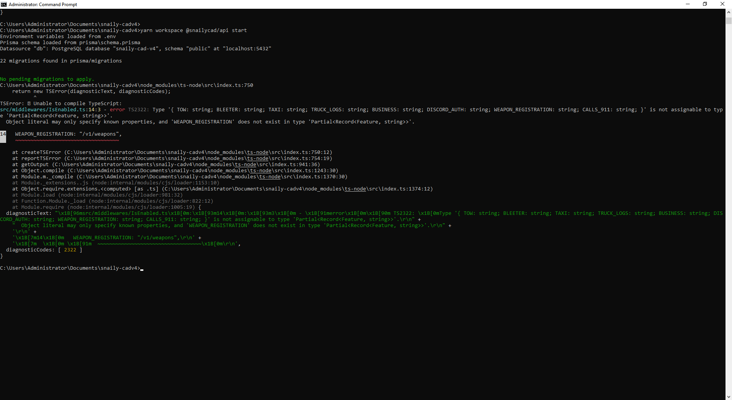Click the 'yarn workspace @snailycad/api start' command

194,30
